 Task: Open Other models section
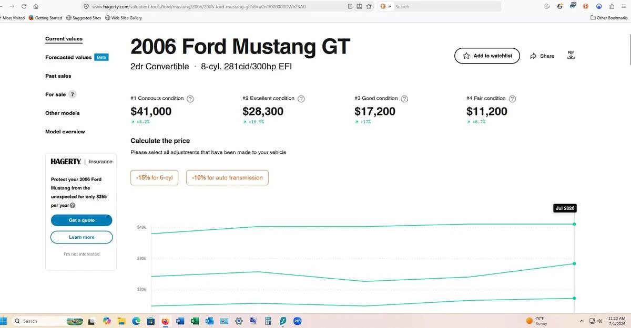(x=63, y=113)
